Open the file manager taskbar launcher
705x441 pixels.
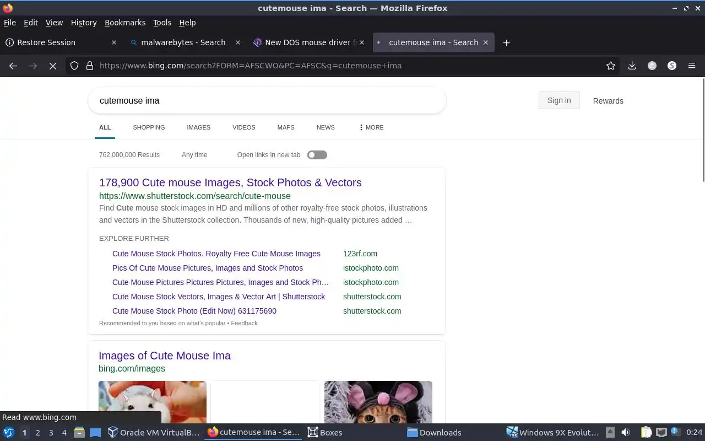pyautogui.click(x=79, y=433)
